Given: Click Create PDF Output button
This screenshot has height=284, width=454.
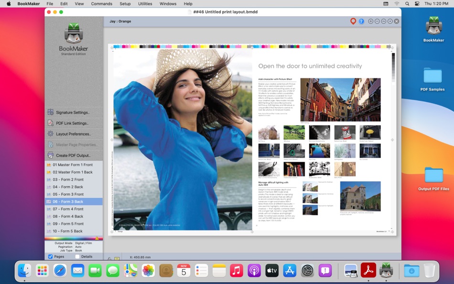Looking at the screenshot, I should click(x=73, y=155).
